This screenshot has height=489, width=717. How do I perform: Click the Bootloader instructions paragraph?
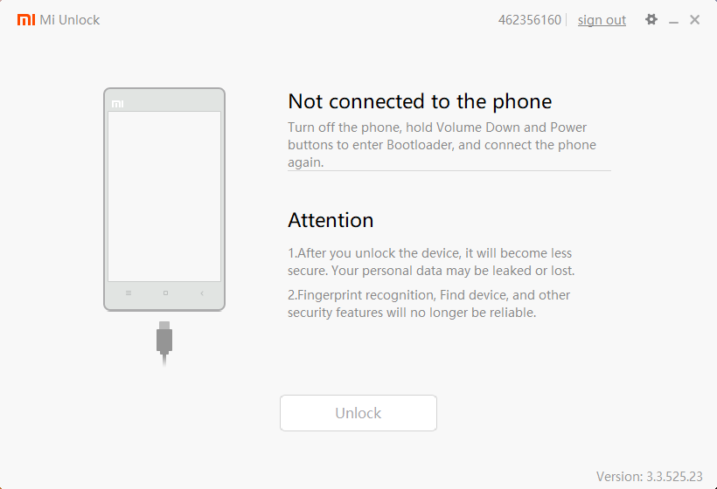442,145
